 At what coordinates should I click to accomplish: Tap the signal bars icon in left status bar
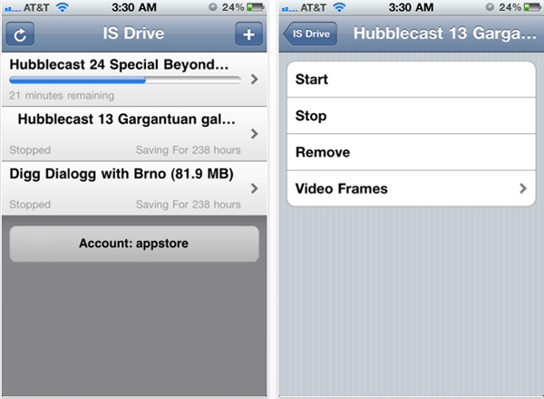coord(13,9)
